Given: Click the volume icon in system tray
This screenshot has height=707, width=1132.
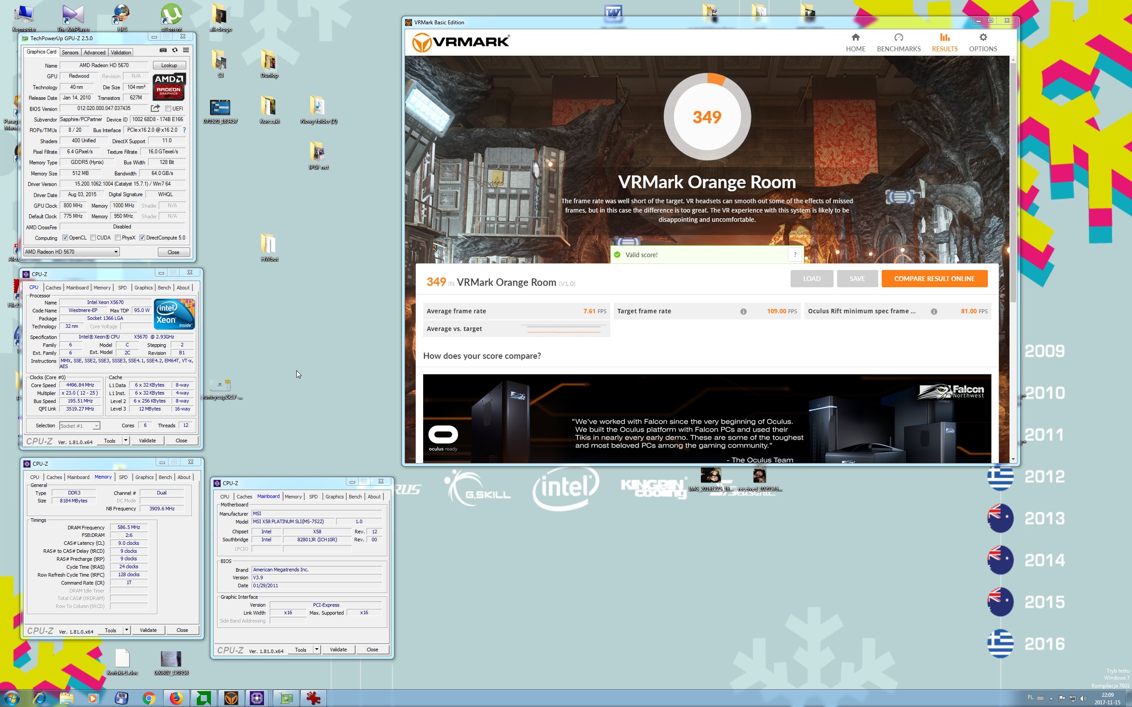Looking at the screenshot, I should [x=1083, y=699].
